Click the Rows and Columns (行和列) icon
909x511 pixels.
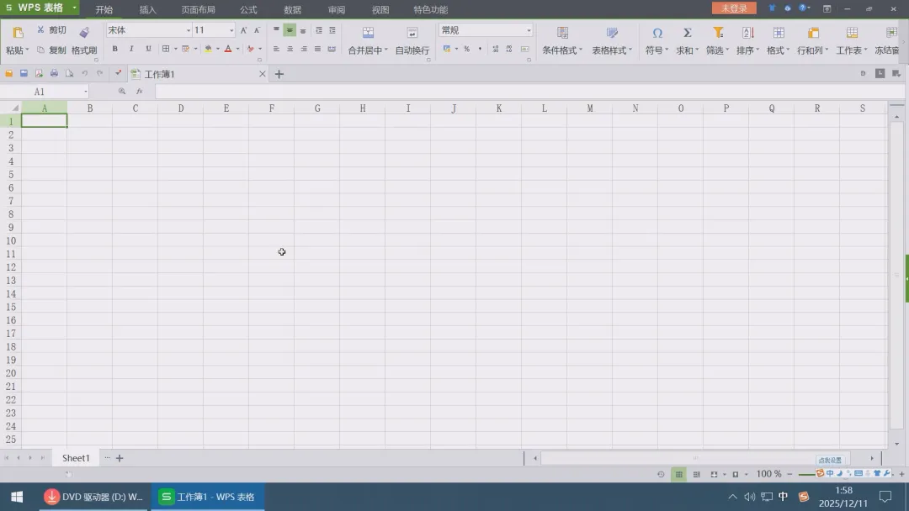(813, 33)
